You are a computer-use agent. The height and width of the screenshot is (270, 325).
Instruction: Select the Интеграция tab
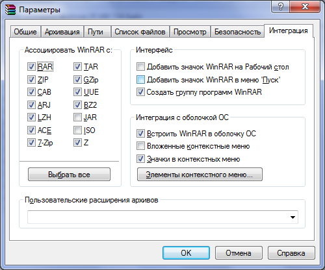click(x=289, y=31)
